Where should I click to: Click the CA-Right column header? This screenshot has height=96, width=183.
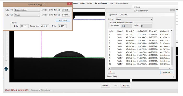click(x=142, y=31)
